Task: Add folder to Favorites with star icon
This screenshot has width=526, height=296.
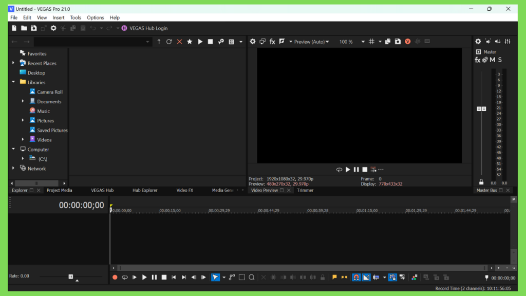Action: coord(190,42)
